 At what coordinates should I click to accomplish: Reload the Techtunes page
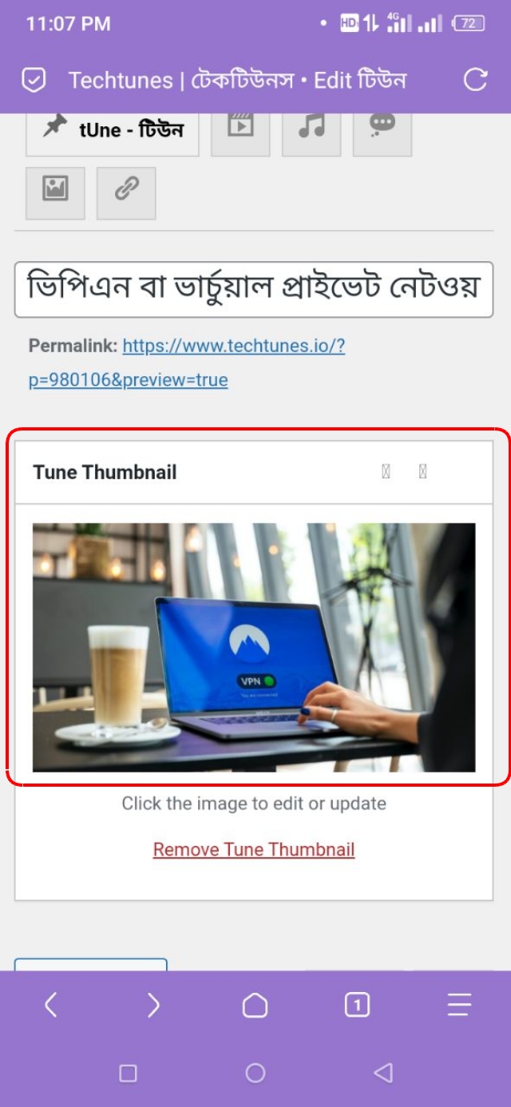click(475, 80)
